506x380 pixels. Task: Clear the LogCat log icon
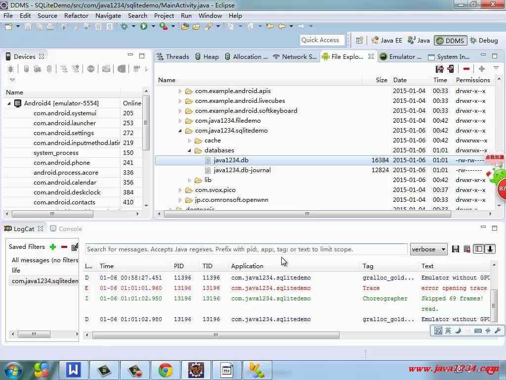467,249
